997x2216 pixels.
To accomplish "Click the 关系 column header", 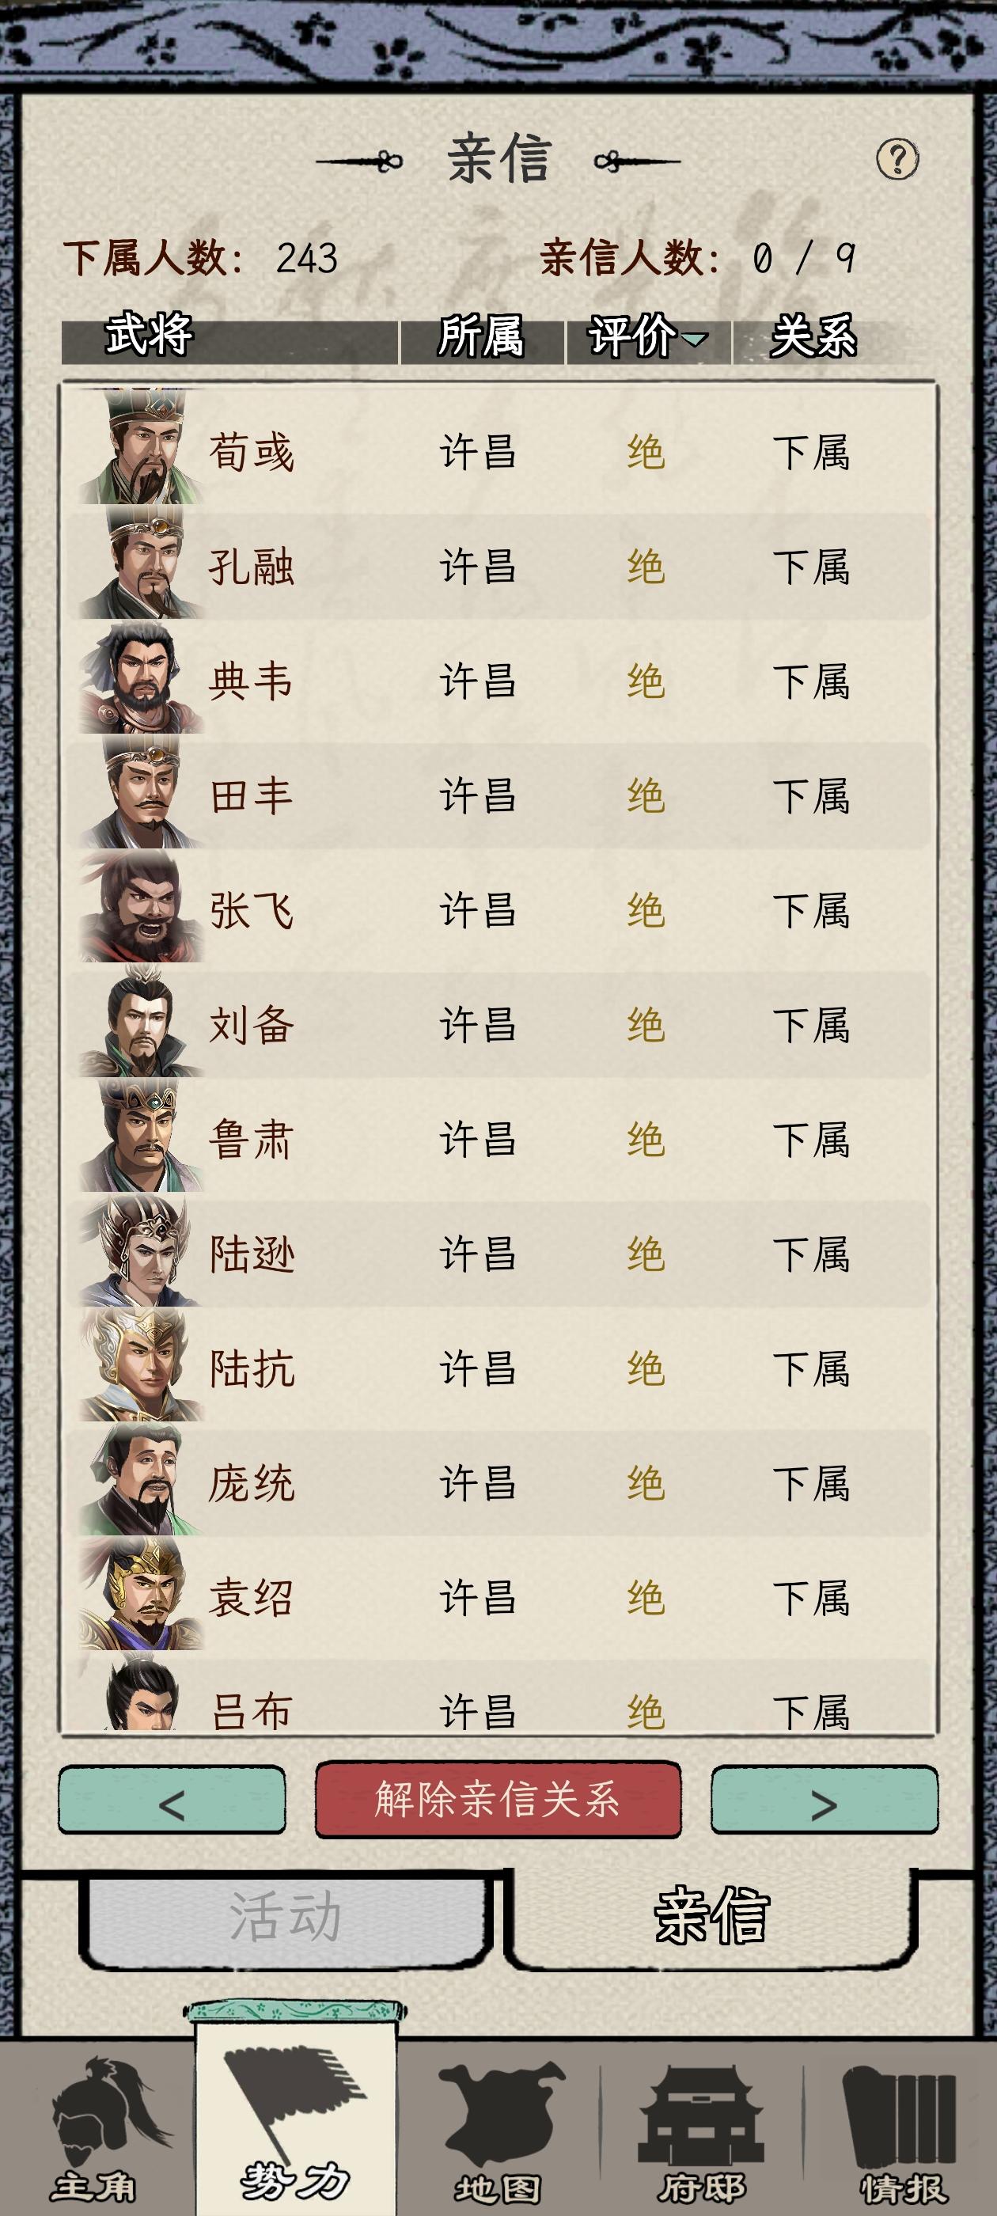I will (x=813, y=336).
